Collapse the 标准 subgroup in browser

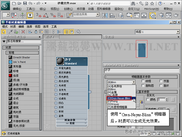tap(7, 53)
